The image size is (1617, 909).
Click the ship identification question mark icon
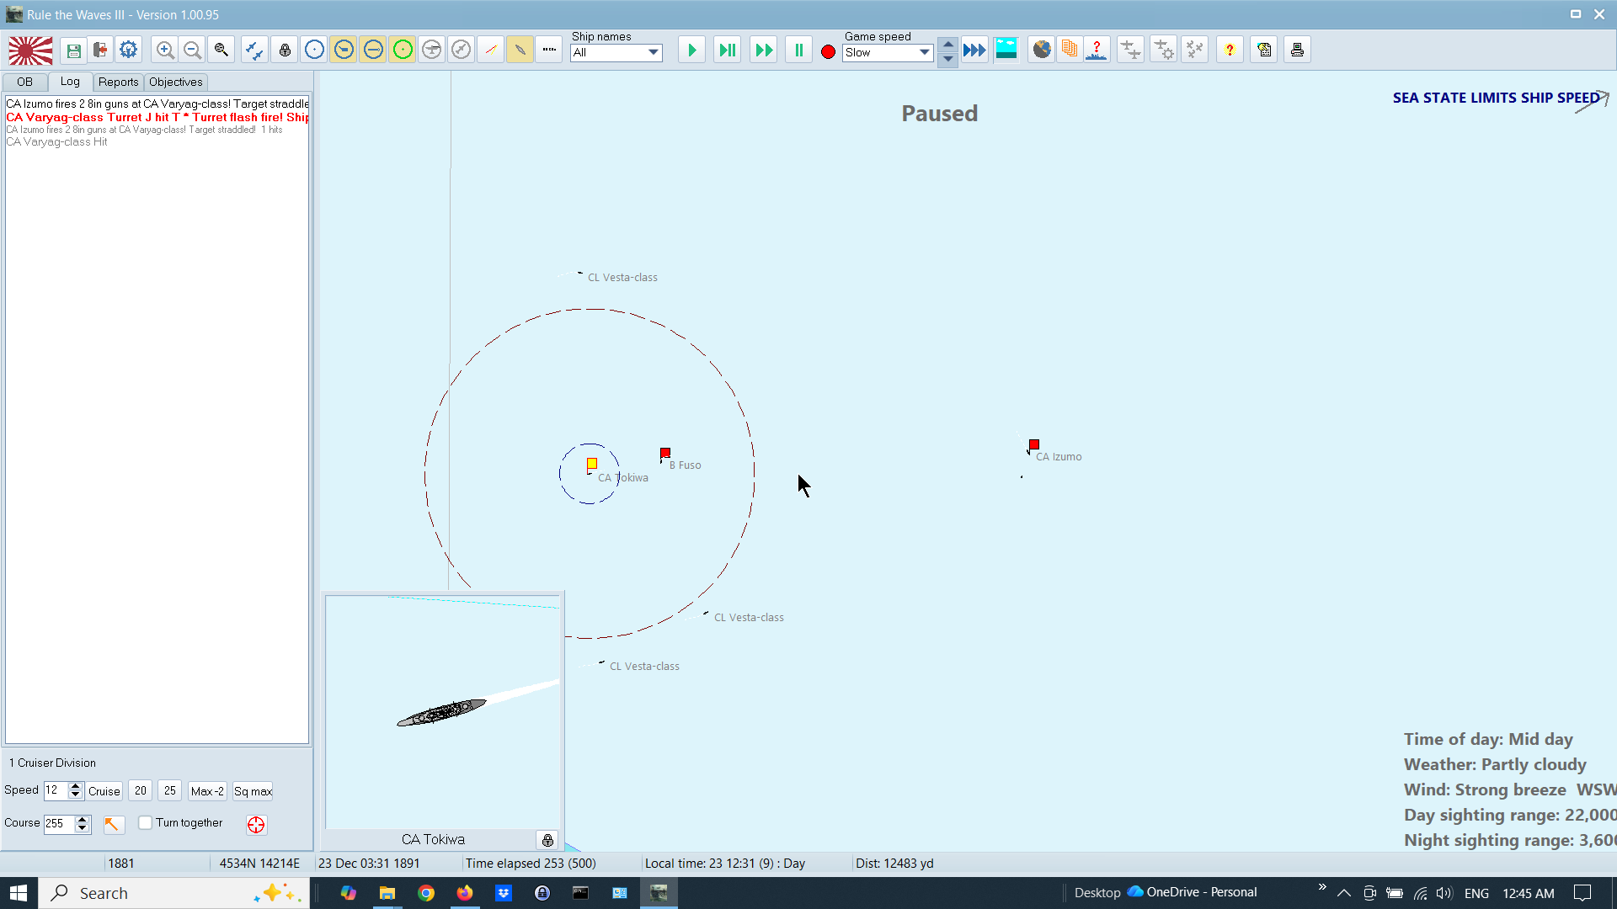(1097, 50)
